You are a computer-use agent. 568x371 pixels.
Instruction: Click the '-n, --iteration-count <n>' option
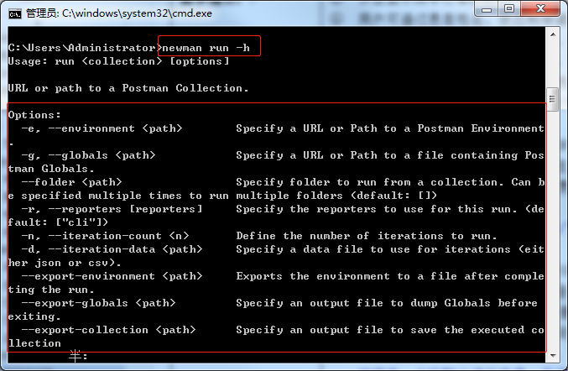(x=106, y=236)
